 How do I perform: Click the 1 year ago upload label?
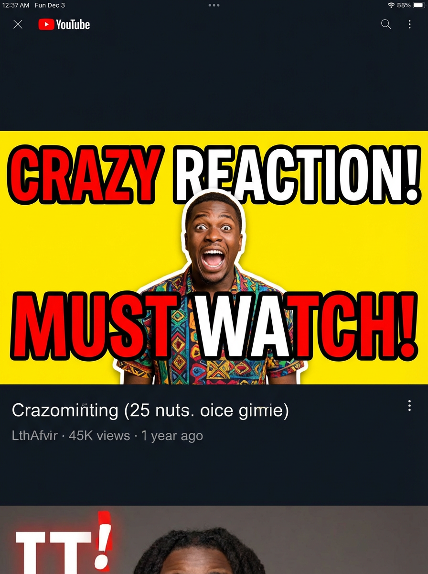click(x=172, y=436)
